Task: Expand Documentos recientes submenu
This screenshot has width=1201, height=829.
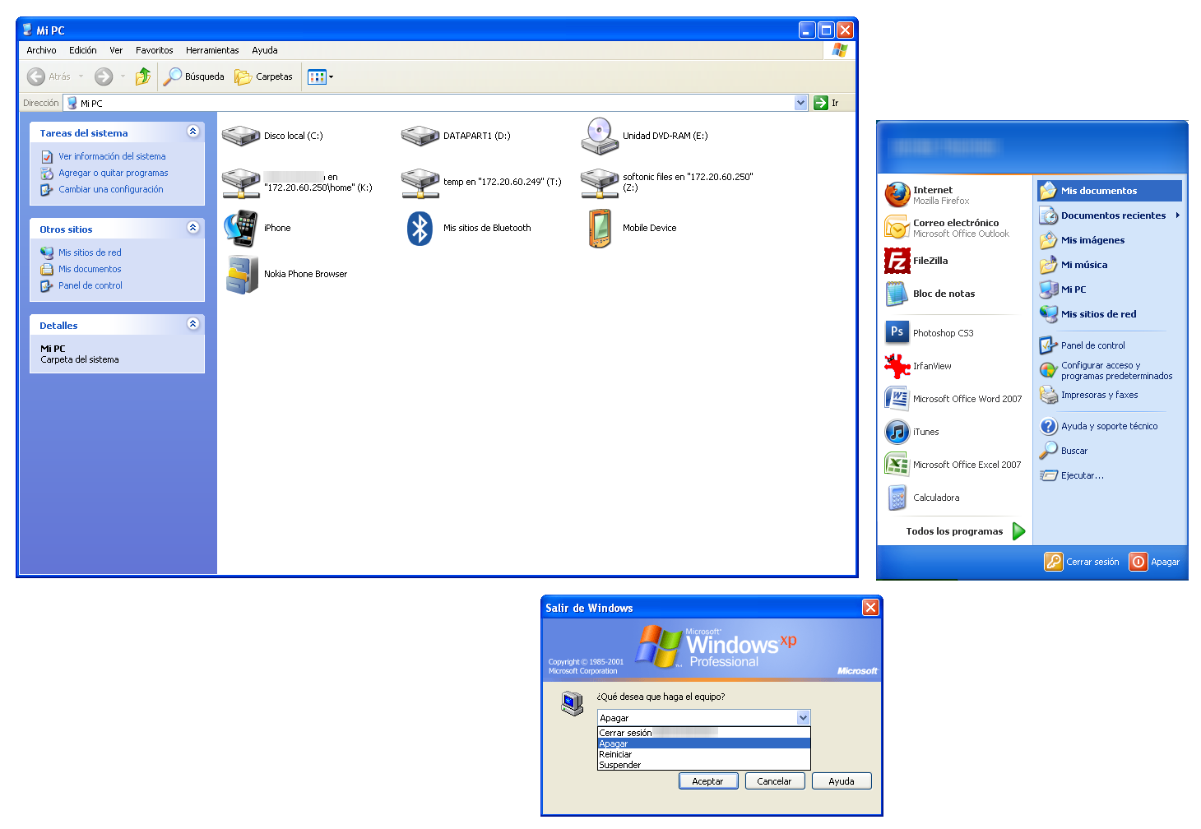Action: pyautogui.click(x=1110, y=215)
